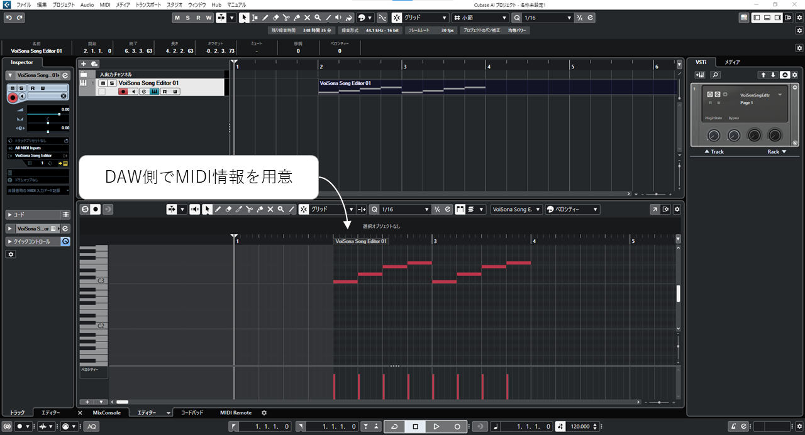
Task: Open key editor in separate window icon
Action: pyautogui.click(x=655, y=209)
